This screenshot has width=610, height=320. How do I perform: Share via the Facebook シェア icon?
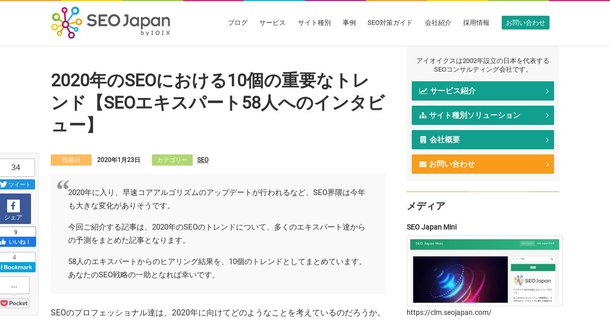coord(14,209)
